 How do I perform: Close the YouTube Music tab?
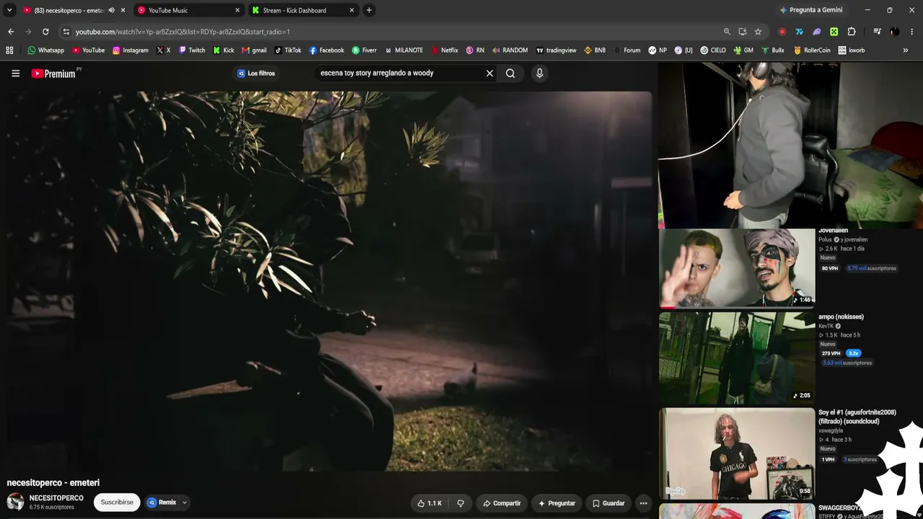[237, 10]
